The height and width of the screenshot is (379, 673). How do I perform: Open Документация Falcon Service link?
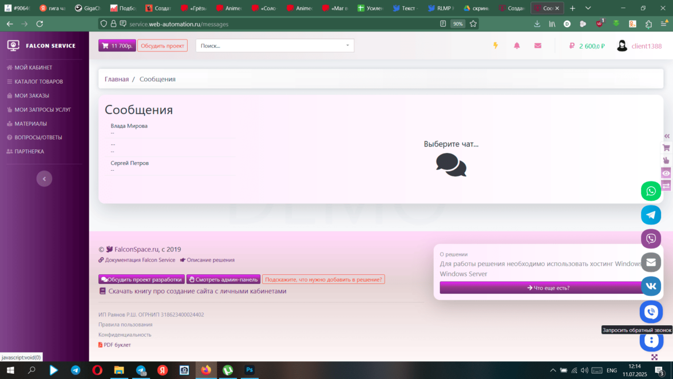coord(137,260)
